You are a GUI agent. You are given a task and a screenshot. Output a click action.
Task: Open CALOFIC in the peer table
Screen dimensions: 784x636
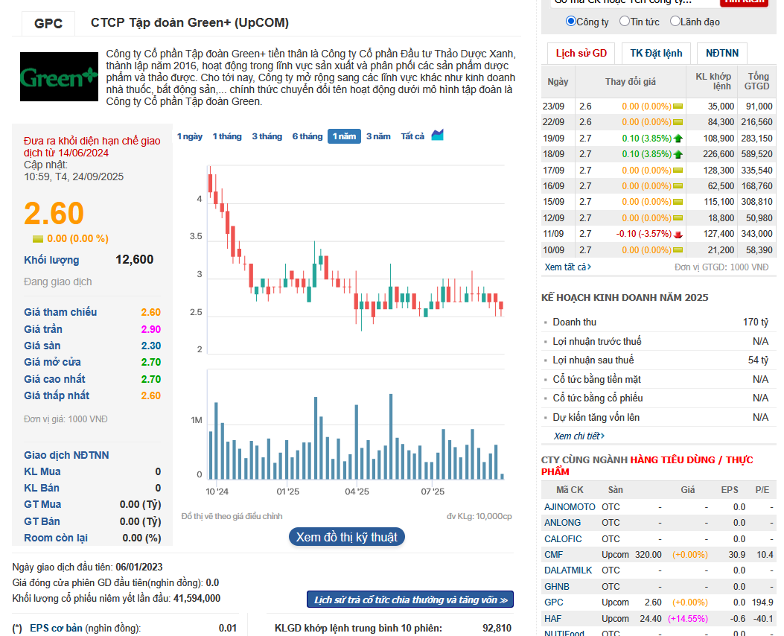click(x=563, y=539)
